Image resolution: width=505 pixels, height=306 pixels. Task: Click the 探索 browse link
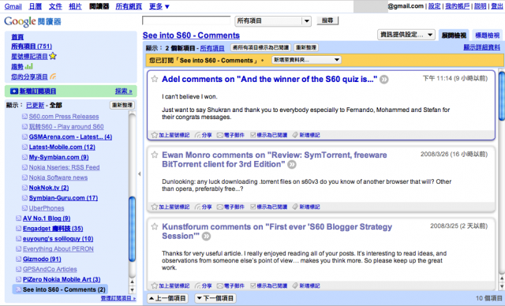pos(124,91)
